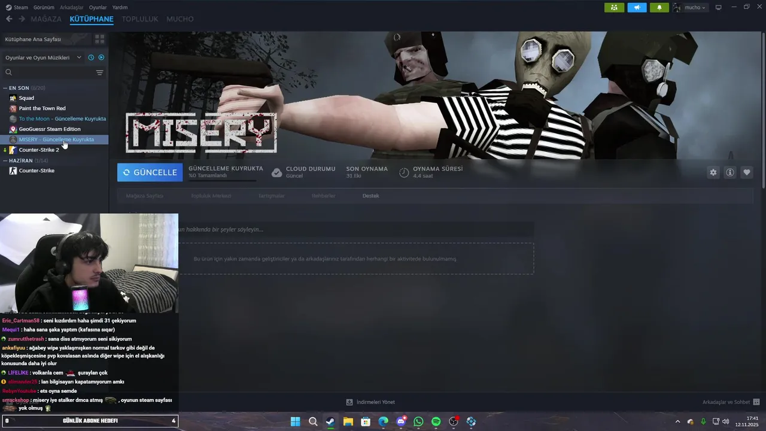766x431 pixels.
Task: Open the Rehberler link
Action: point(323,196)
